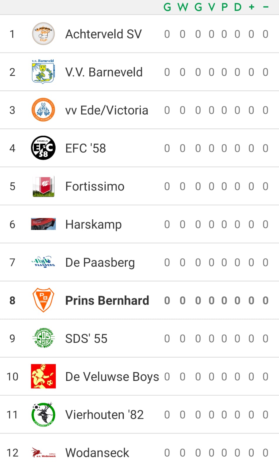Click the P column header
The height and width of the screenshot is (471, 279).
point(224,7)
